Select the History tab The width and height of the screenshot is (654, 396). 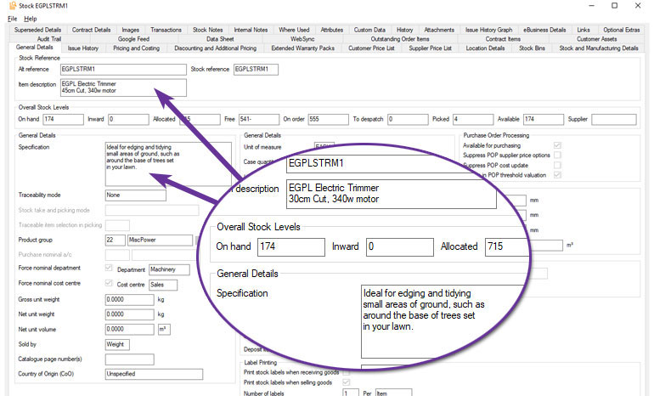(404, 30)
